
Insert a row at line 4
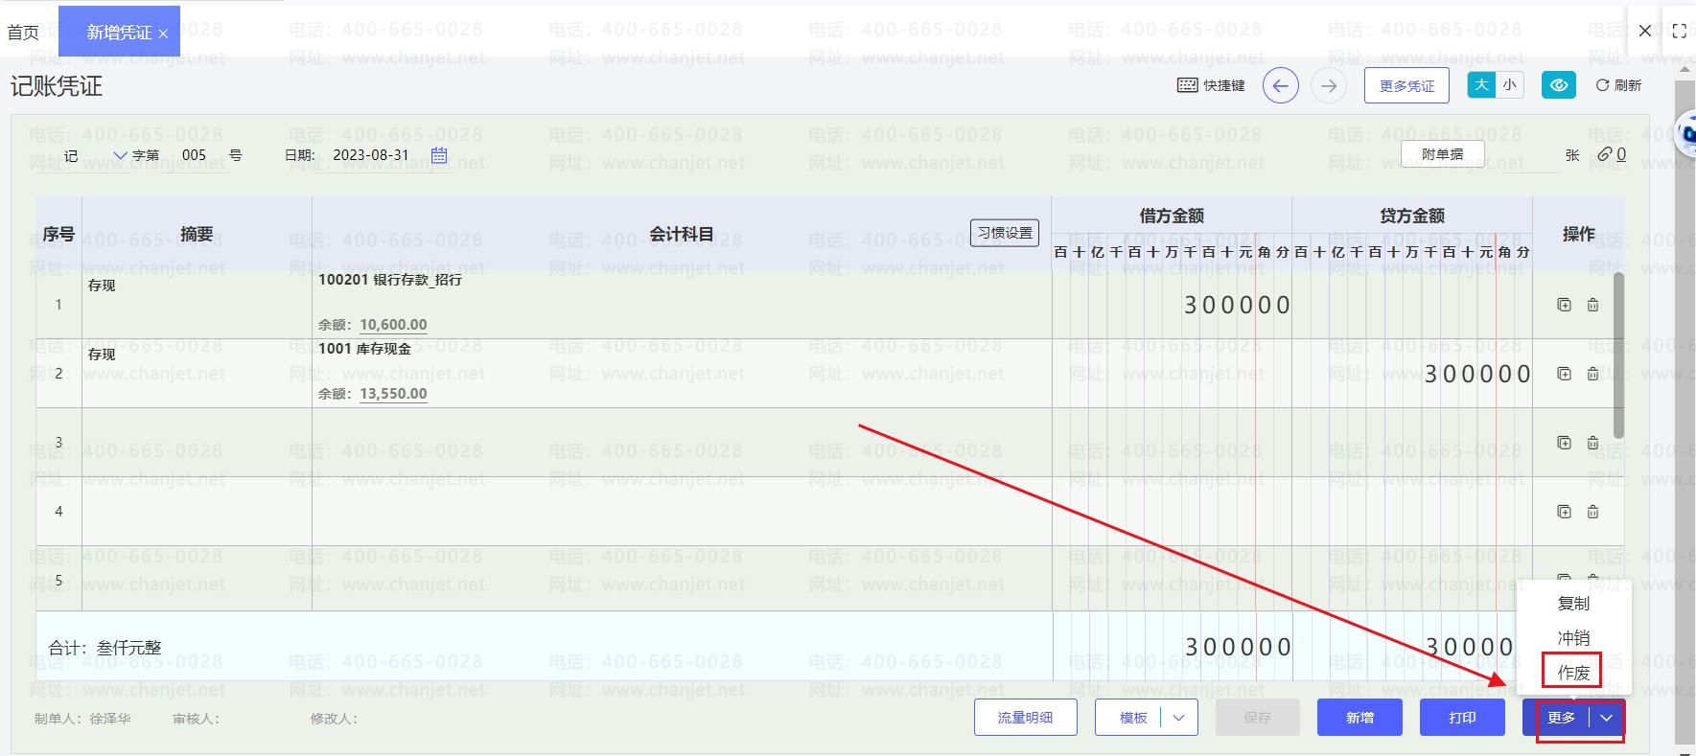coord(1565,512)
